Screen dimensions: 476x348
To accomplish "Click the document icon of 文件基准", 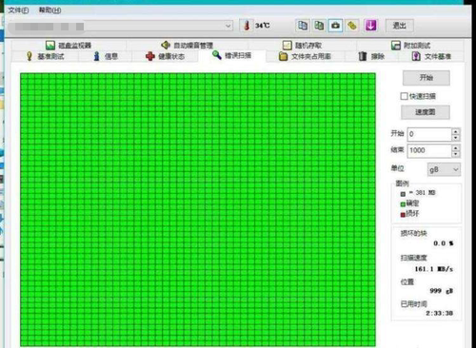I will click(416, 56).
